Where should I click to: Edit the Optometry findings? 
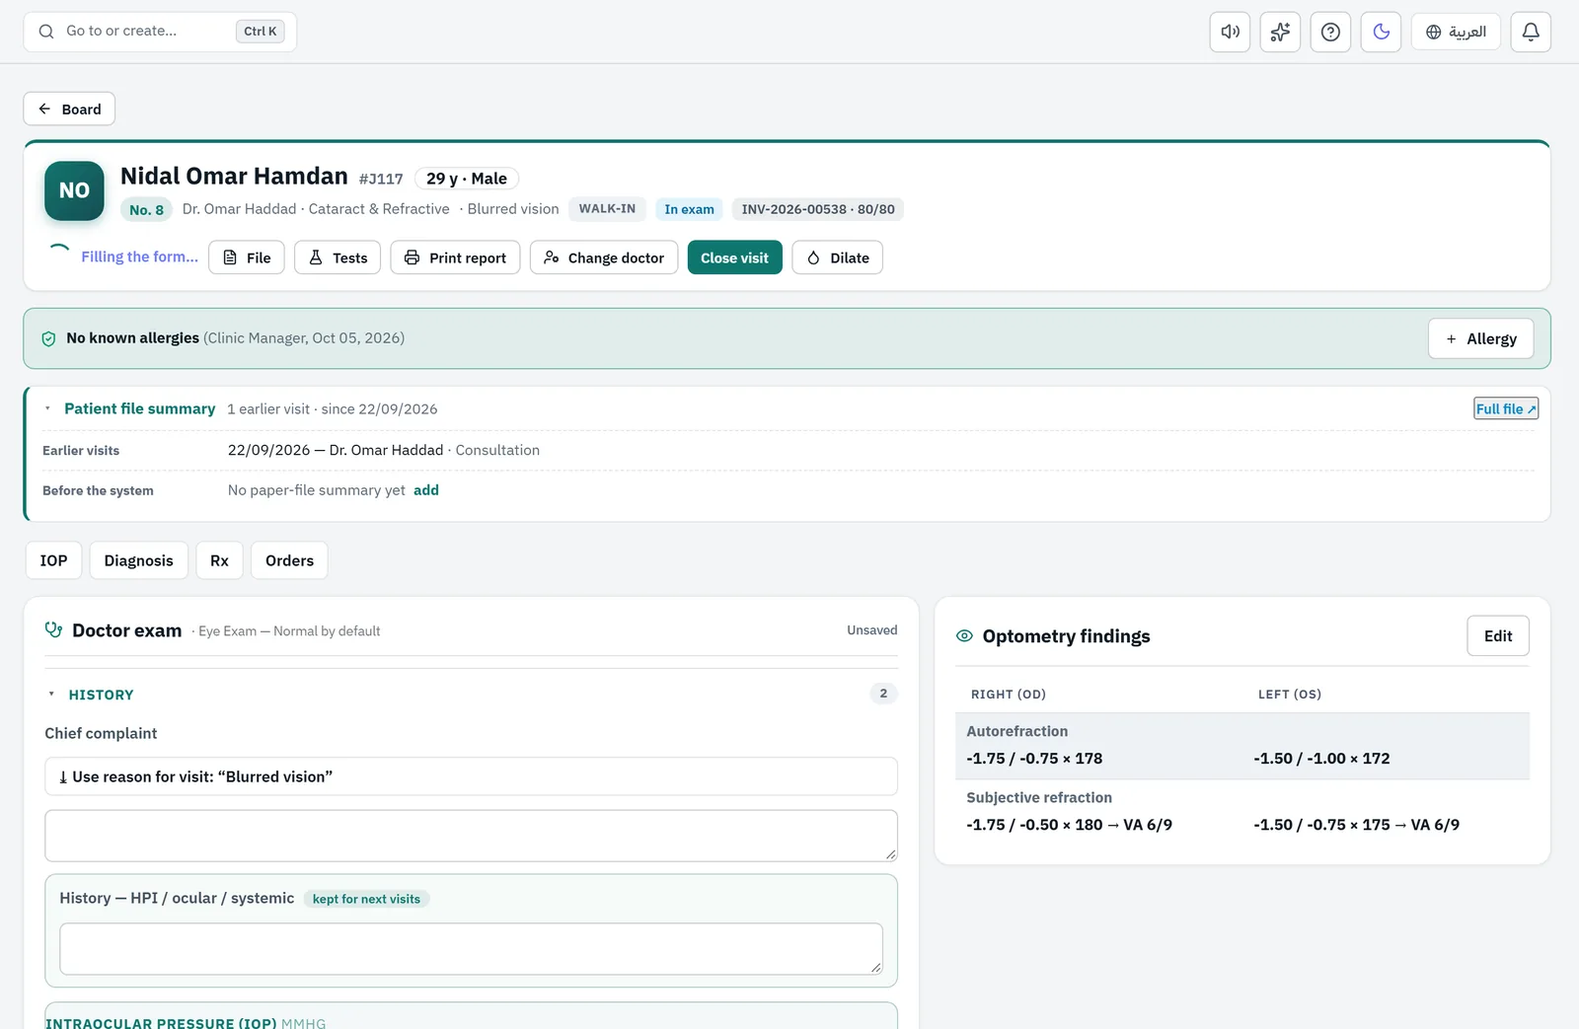(1498, 636)
